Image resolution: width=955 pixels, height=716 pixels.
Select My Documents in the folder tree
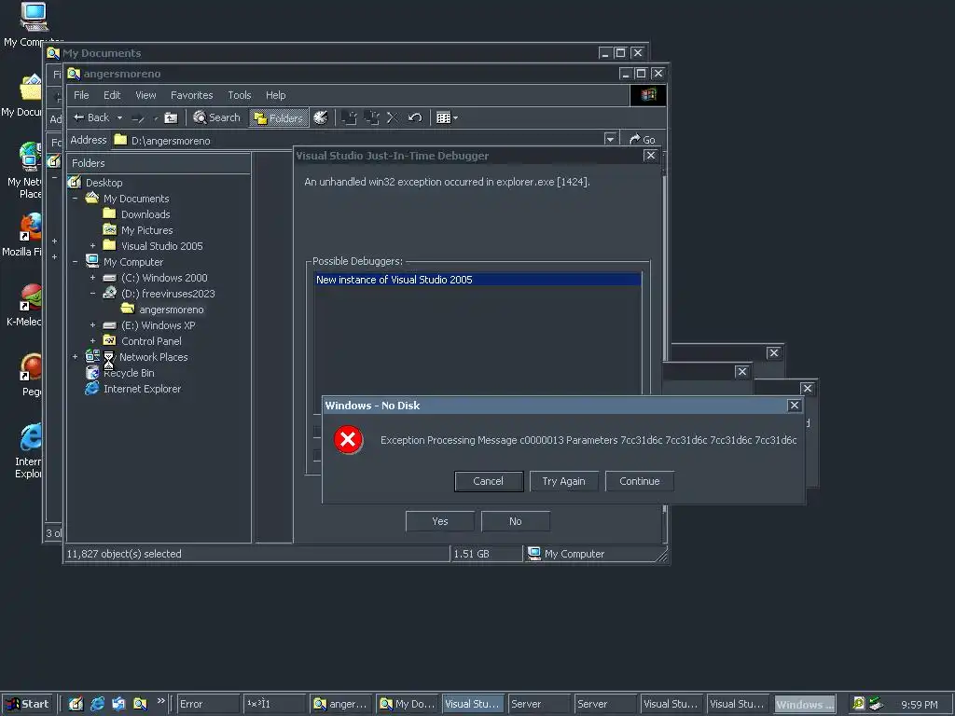click(x=136, y=199)
